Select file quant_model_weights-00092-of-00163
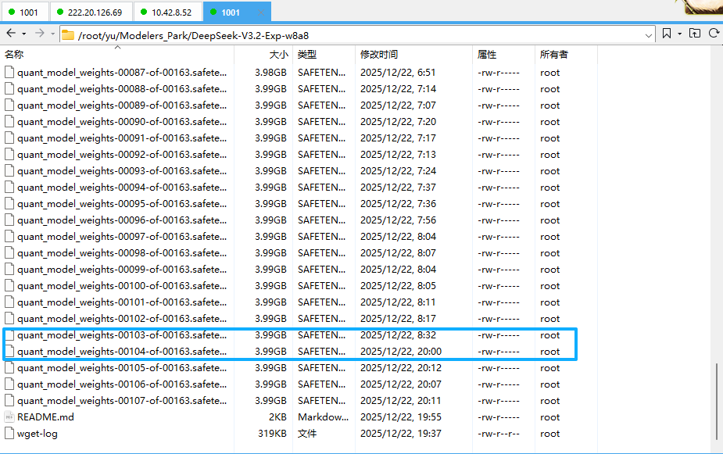The height and width of the screenshot is (454, 723). [122, 155]
